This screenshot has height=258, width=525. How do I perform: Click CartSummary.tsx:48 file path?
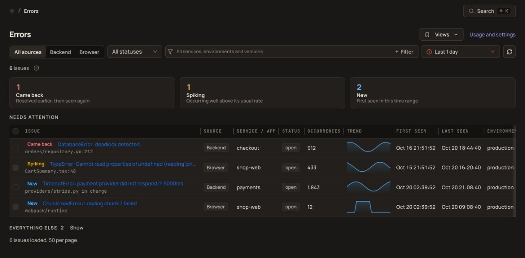50,171
